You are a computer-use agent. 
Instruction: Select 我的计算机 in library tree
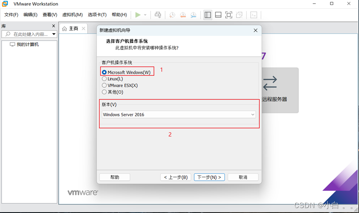(27, 45)
